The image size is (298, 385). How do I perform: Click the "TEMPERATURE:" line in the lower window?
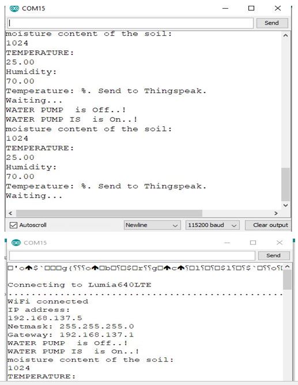[42, 376]
